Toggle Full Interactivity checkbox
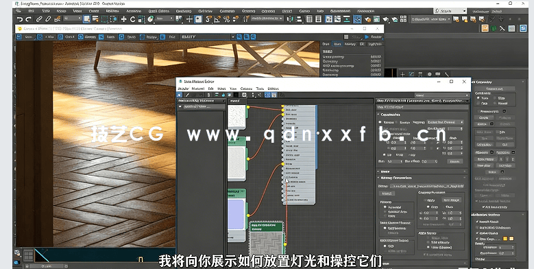534x269 pixels. (483, 207)
